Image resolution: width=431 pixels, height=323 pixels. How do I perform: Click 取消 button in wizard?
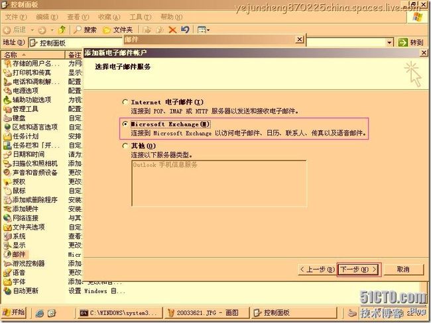click(403, 269)
